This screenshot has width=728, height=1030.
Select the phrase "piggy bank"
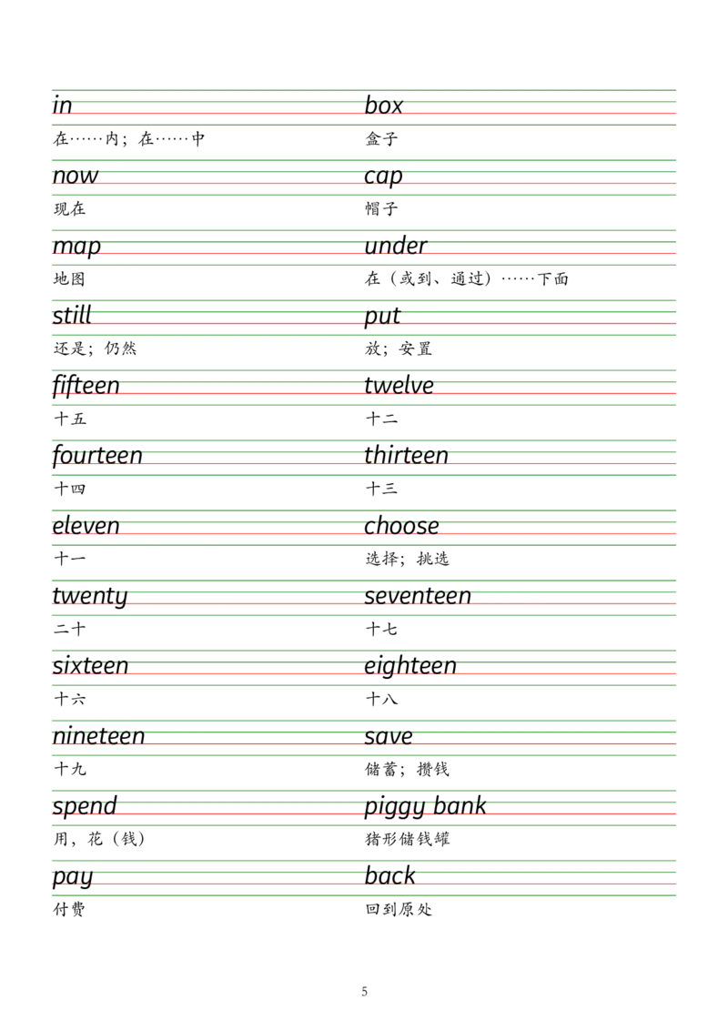425,807
